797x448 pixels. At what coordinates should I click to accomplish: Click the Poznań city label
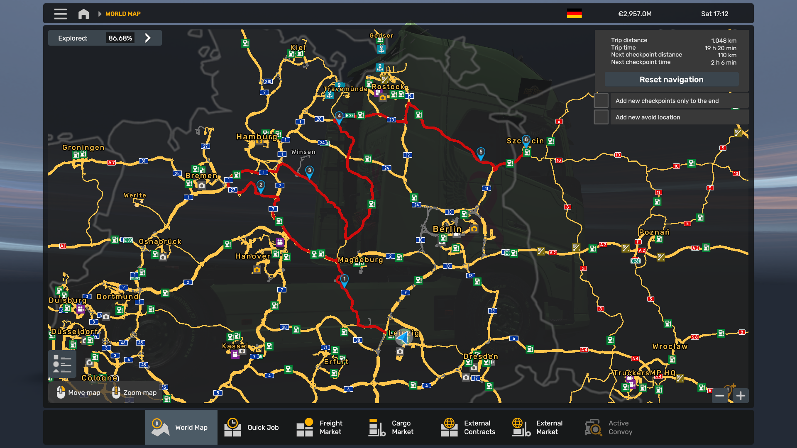[654, 232]
